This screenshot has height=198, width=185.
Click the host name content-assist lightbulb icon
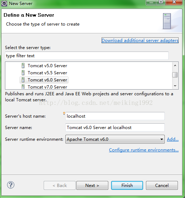[x=64, y=113]
